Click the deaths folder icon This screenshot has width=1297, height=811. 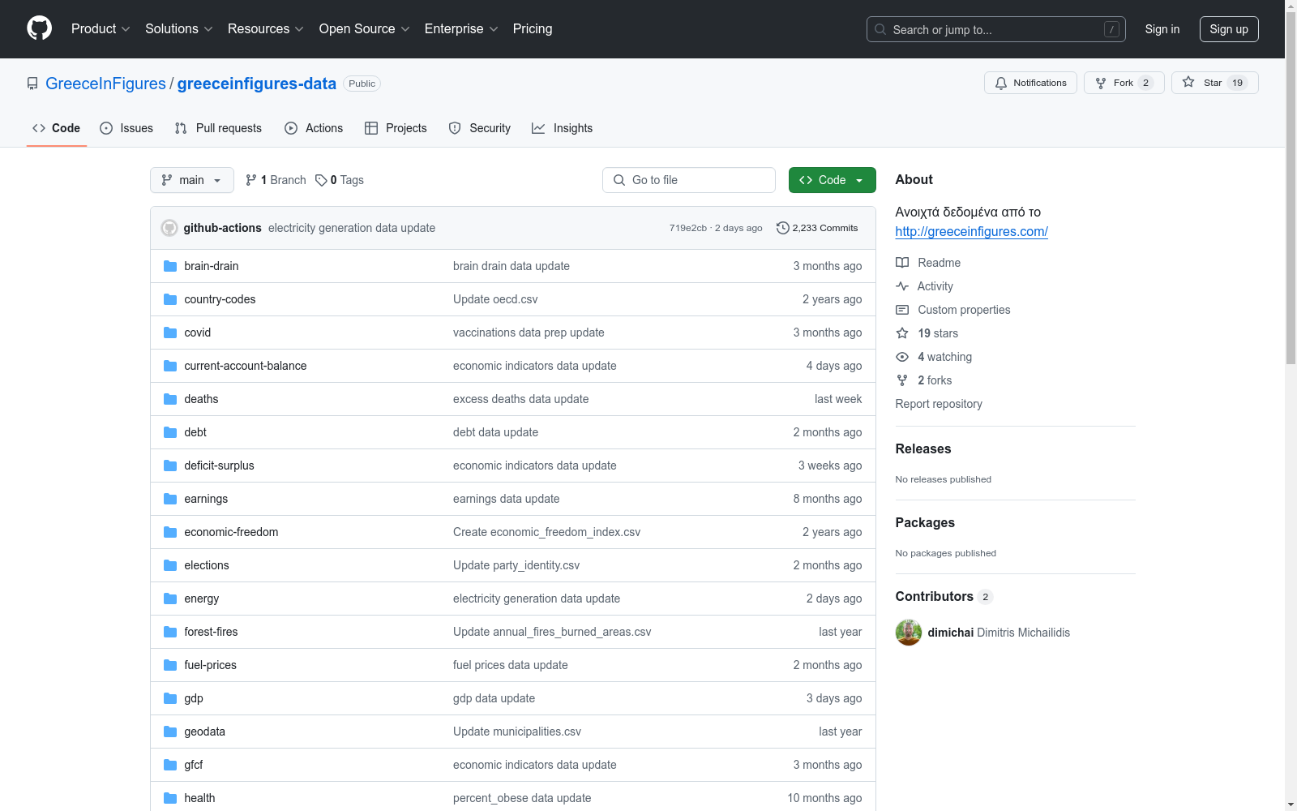pos(170,399)
